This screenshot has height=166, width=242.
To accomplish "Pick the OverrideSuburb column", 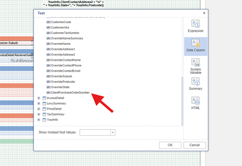I will [61, 76].
